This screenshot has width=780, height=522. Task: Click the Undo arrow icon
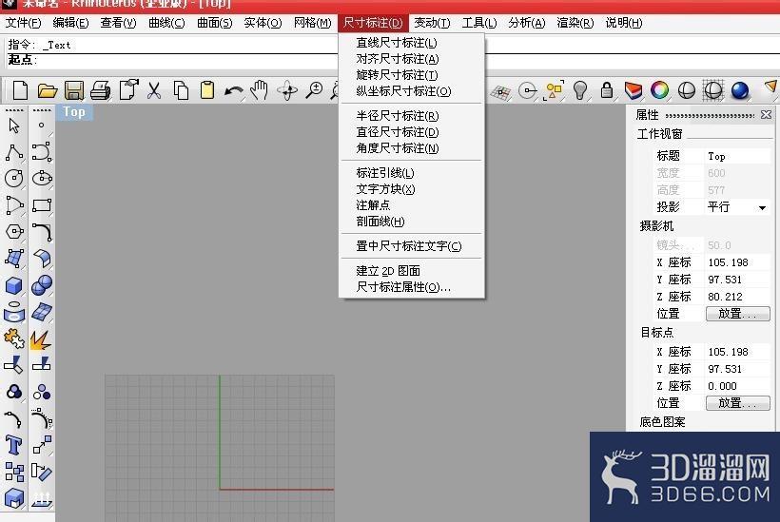(234, 91)
